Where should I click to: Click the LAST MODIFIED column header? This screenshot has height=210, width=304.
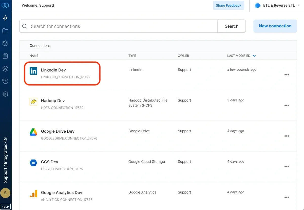pyautogui.click(x=239, y=56)
